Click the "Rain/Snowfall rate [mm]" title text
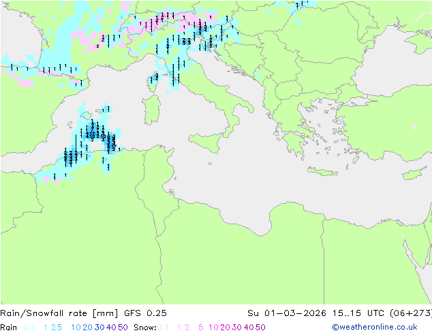The image size is (432, 333). pyautogui.click(x=59, y=313)
